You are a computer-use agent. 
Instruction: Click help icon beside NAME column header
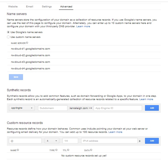click(18, 150)
